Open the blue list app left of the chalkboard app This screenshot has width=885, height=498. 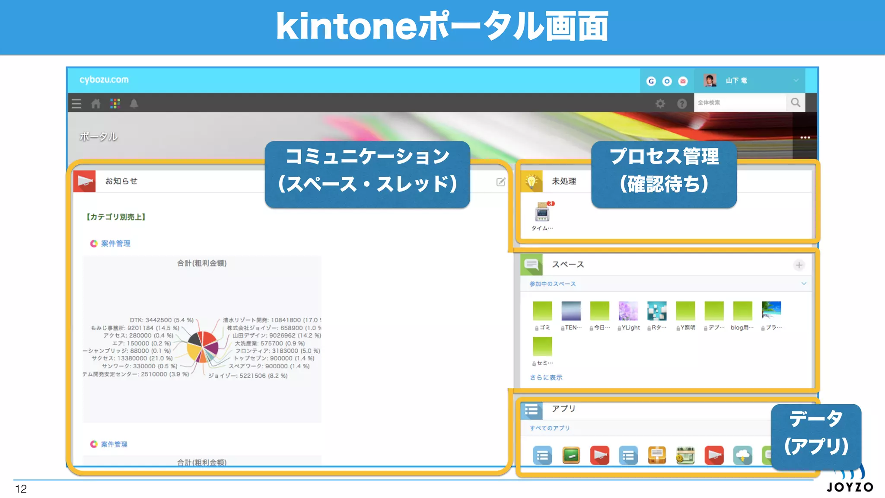pos(542,455)
